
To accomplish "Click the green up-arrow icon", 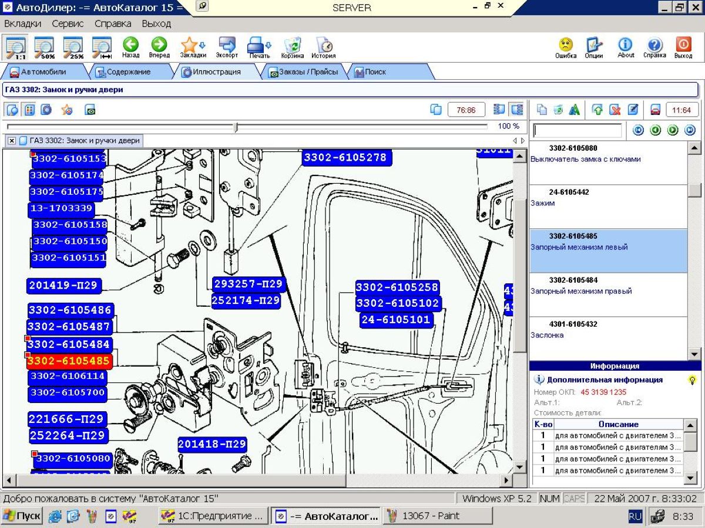I will point(597,110).
